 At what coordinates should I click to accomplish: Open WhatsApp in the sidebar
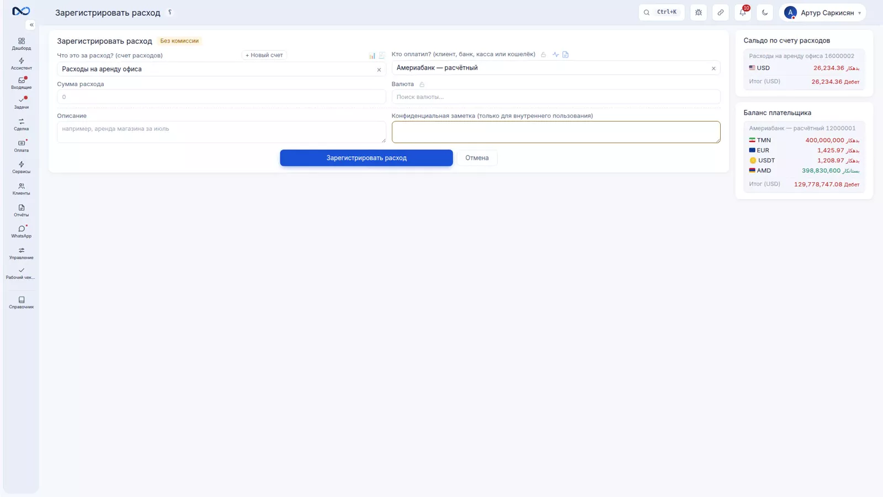(x=21, y=232)
